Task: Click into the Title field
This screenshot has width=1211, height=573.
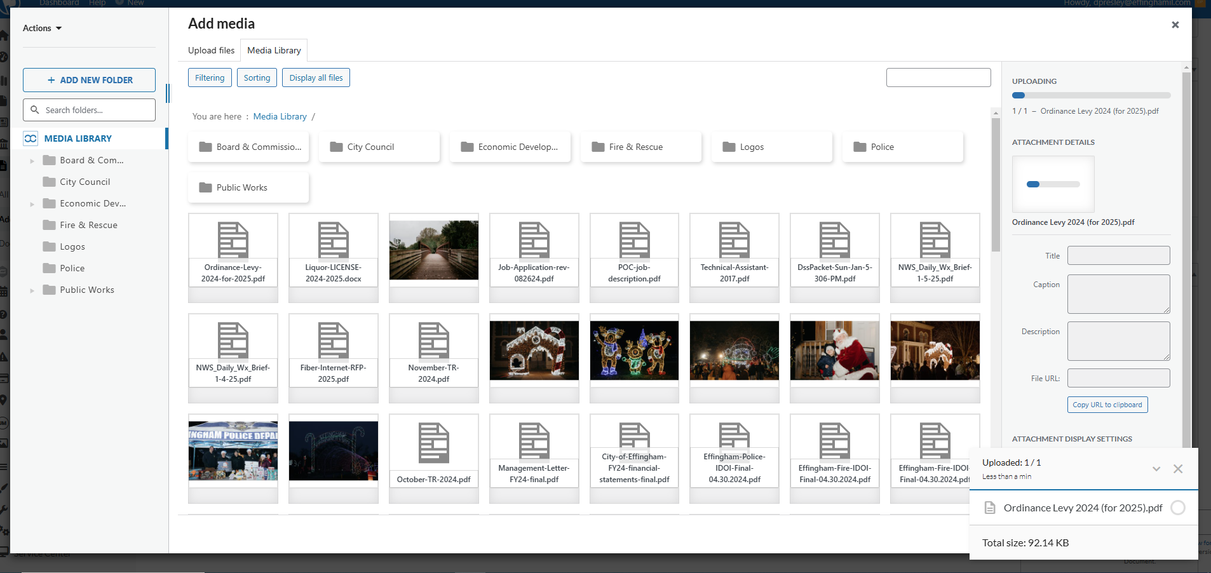Action: point(1118,255)
